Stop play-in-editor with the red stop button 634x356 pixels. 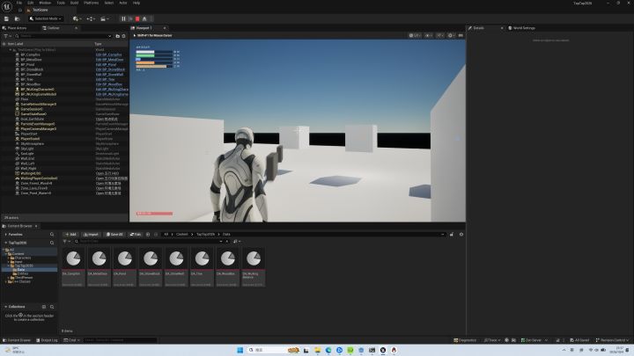click(x=137, y=18)
